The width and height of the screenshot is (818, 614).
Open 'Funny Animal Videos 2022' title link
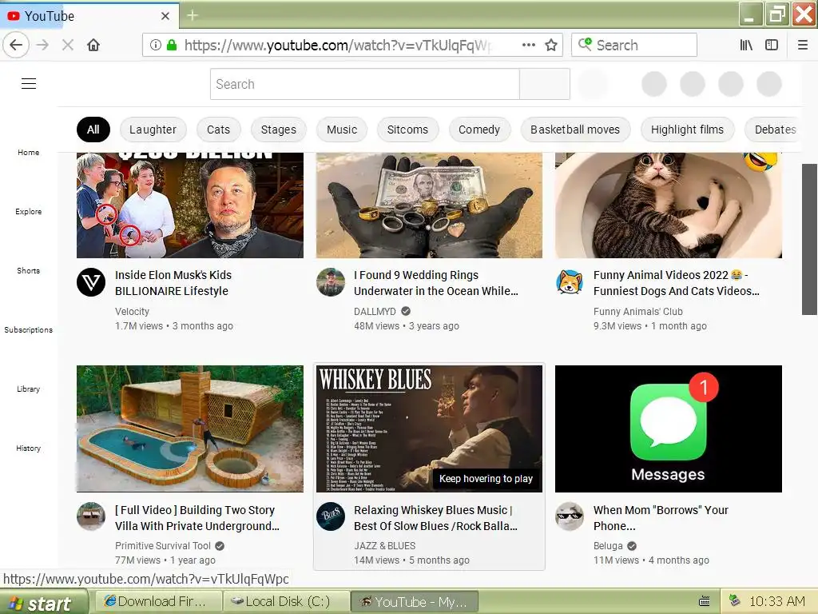tap(676, 283)
